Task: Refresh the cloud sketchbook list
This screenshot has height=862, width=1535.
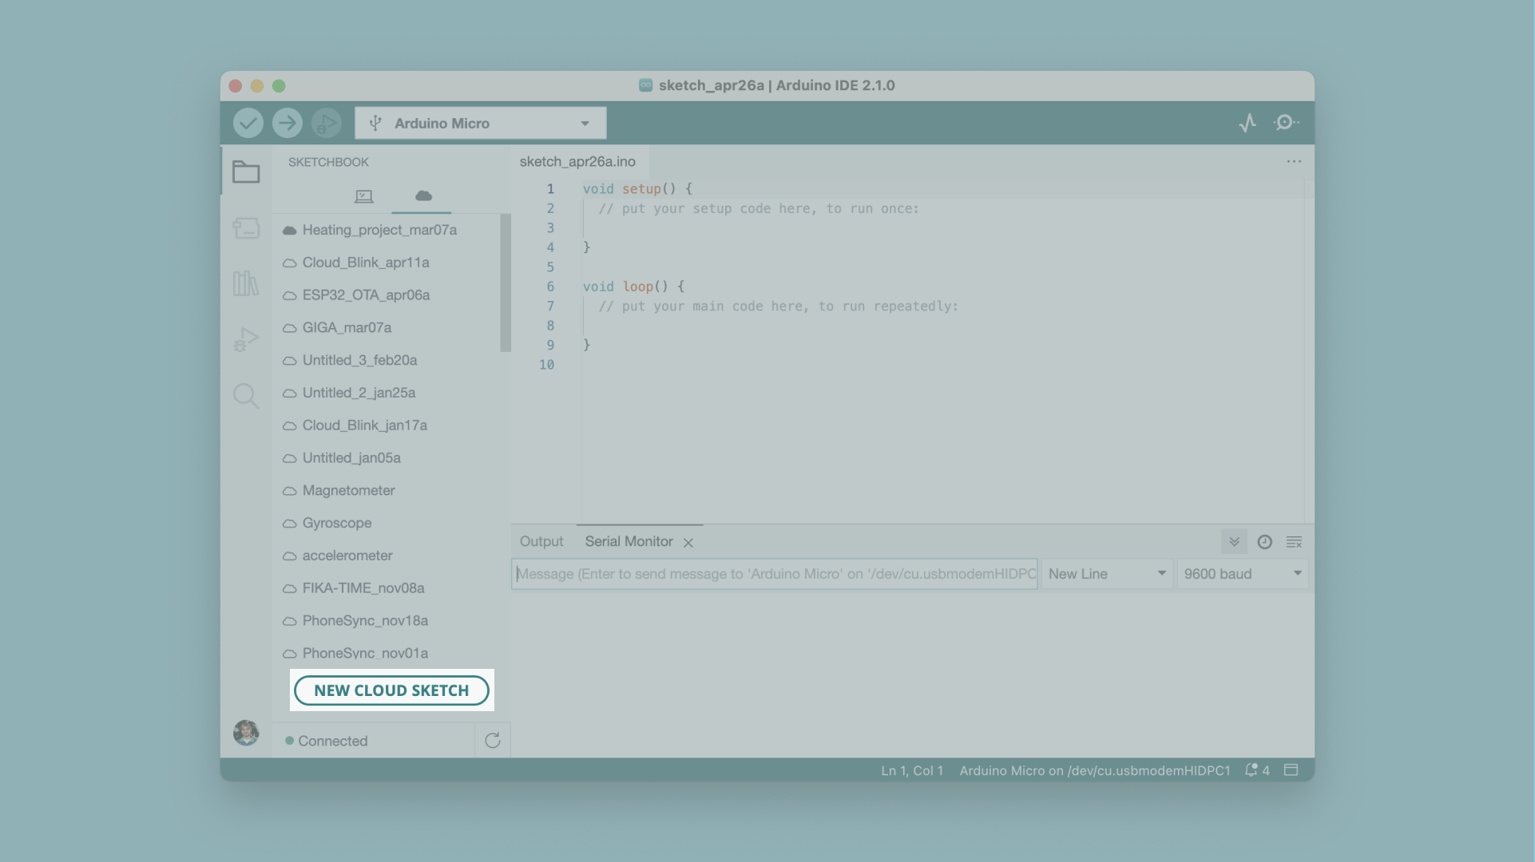Action: pyautogui.click(x=493, y=741)
